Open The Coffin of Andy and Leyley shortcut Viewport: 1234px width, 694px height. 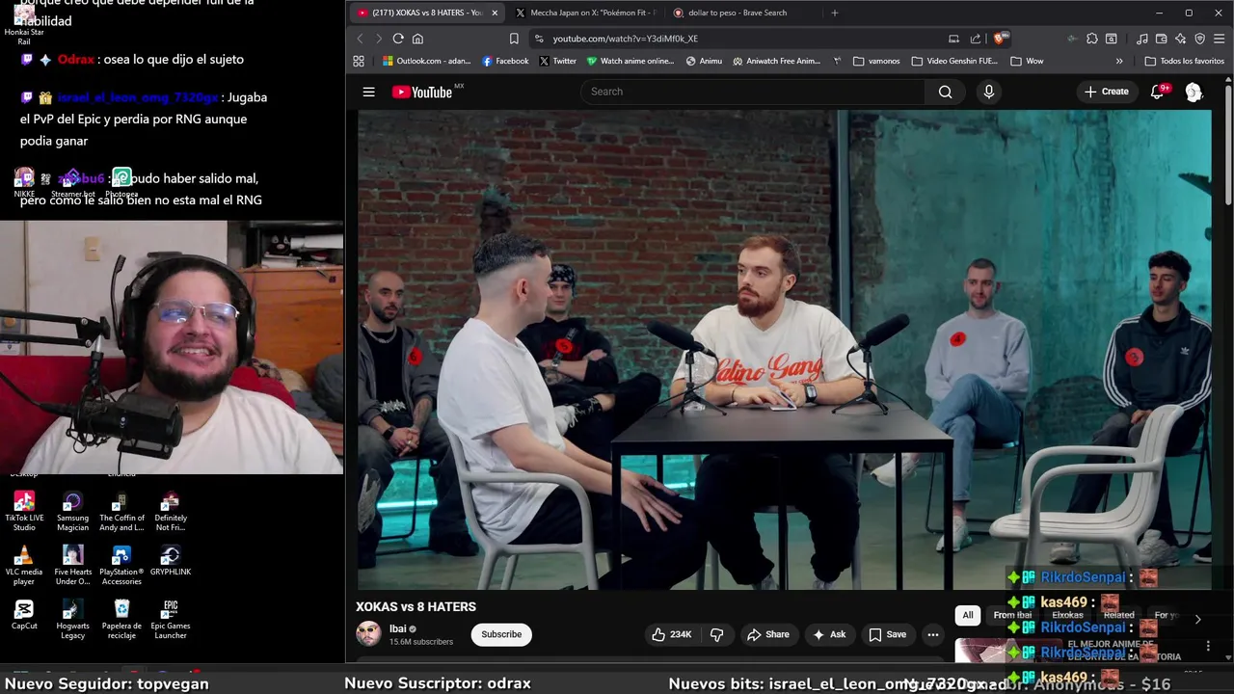[x=121, y=512]
